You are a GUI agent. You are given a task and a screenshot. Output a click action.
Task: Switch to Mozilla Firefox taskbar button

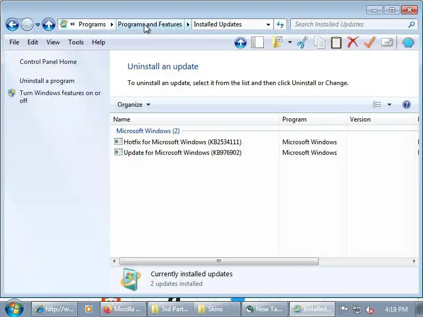[x=123, y=309]
